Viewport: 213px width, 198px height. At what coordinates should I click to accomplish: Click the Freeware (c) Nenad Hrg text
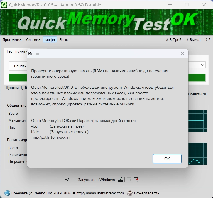pyautogui.click(x=41, y=193)
